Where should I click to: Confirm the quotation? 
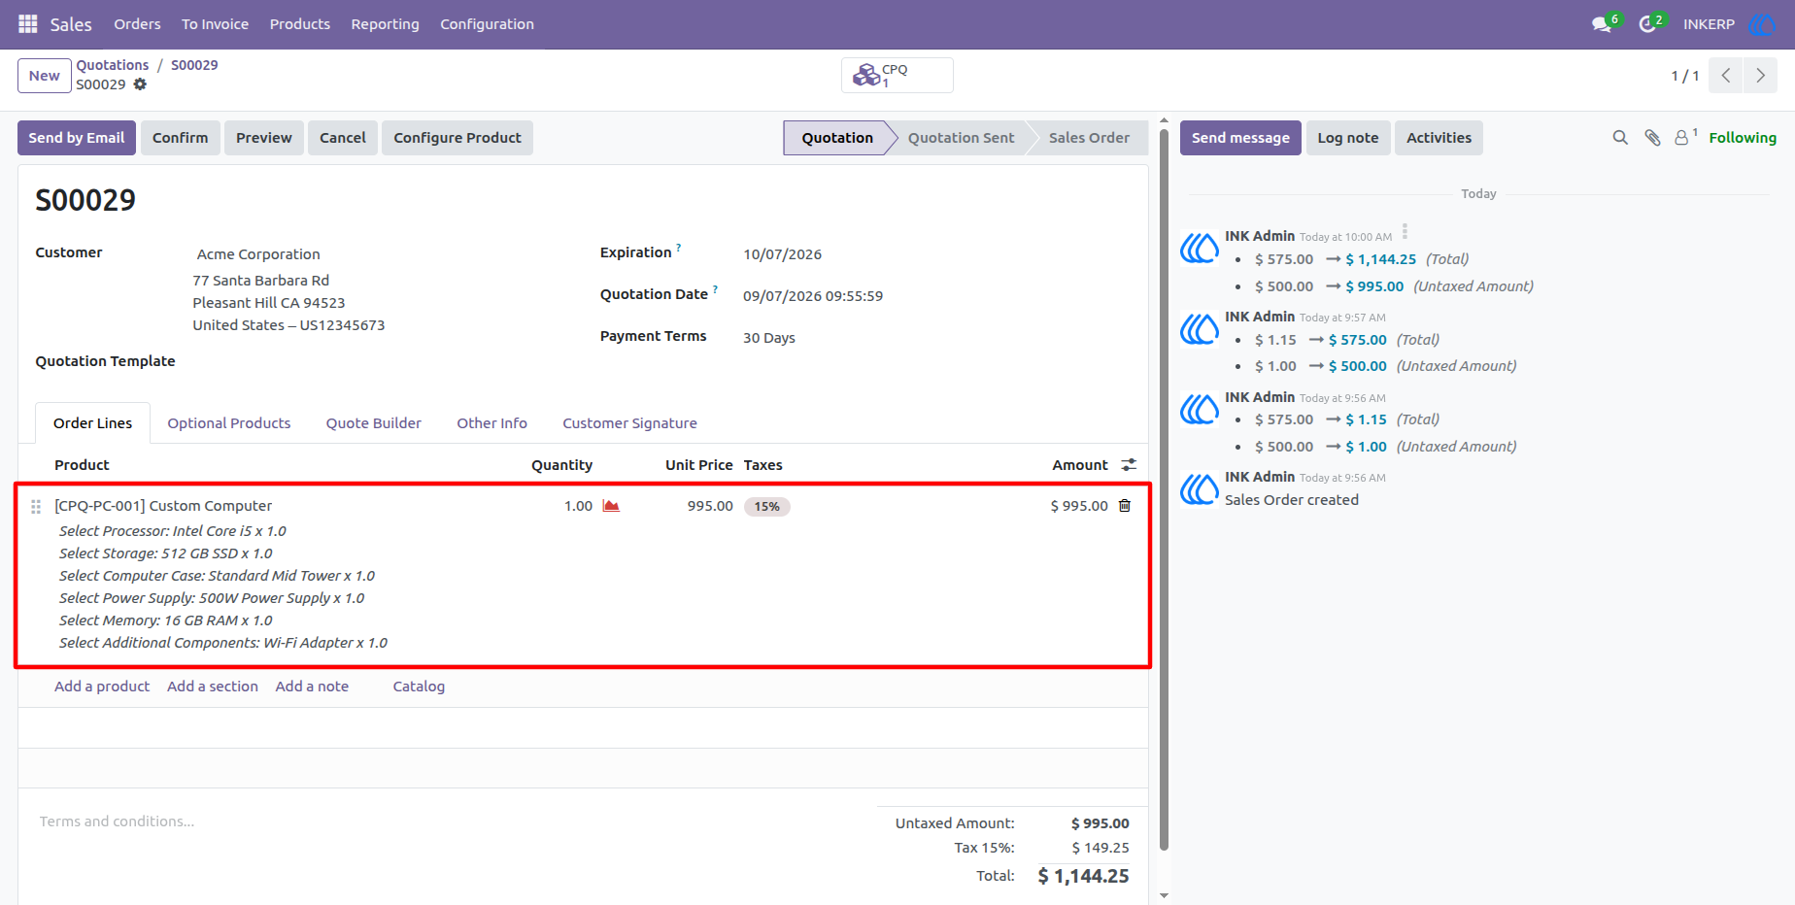[x=180, y=138]
